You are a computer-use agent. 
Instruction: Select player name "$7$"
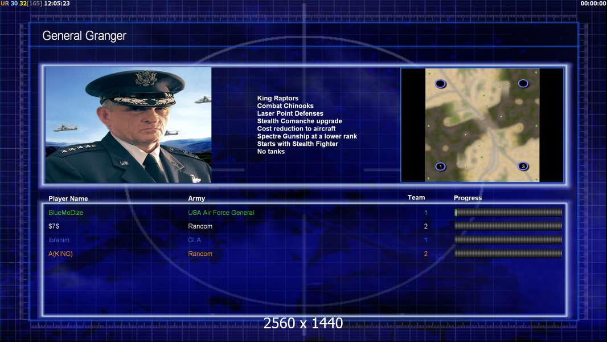[x=54, y=226]
